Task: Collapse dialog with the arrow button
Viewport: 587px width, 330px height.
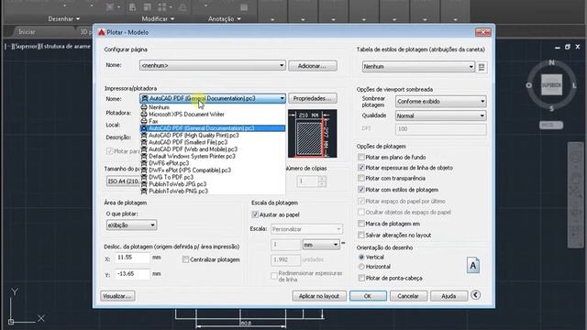Action: pos(475,295)
